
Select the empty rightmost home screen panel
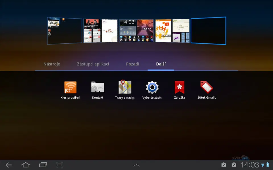click(208, 31)
